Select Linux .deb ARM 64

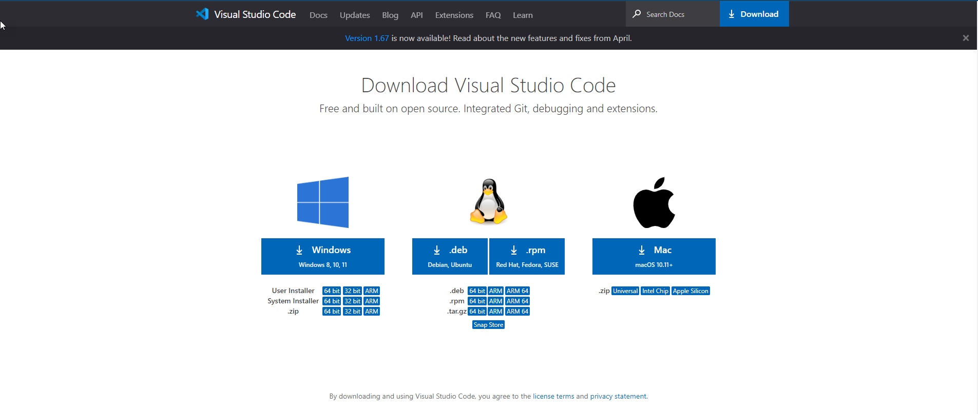pos(517,291)
